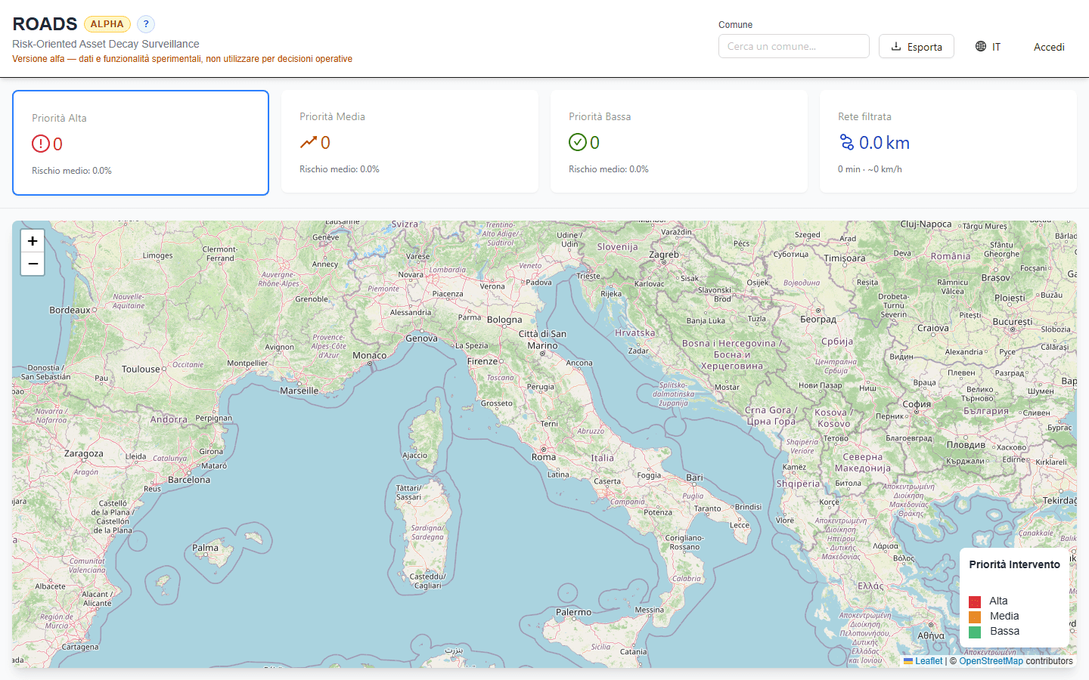
Task: Click the Comune field label
Action: point(735,25)
